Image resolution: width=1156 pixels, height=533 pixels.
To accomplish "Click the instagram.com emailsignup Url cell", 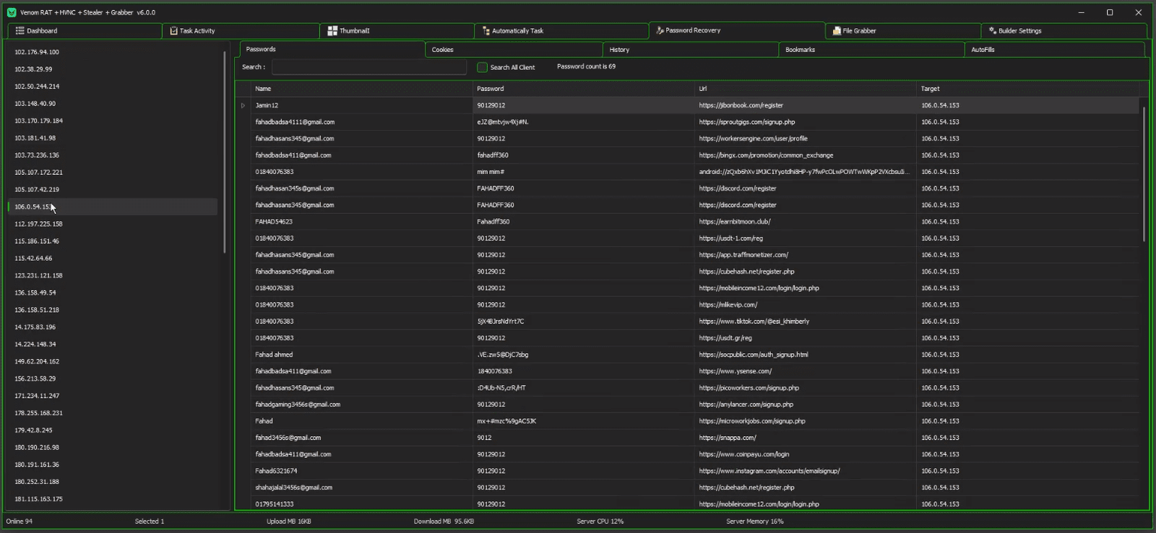I will [x=806, y=471].
